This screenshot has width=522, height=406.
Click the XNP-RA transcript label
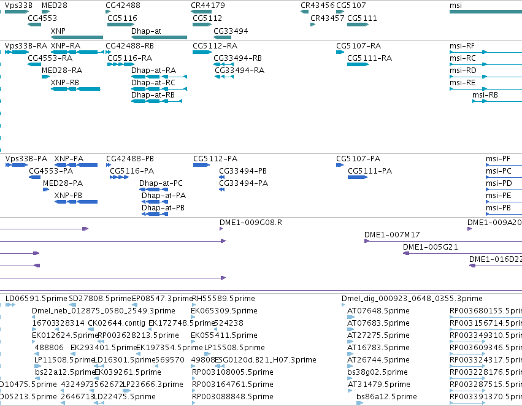[x=65, y=45]
